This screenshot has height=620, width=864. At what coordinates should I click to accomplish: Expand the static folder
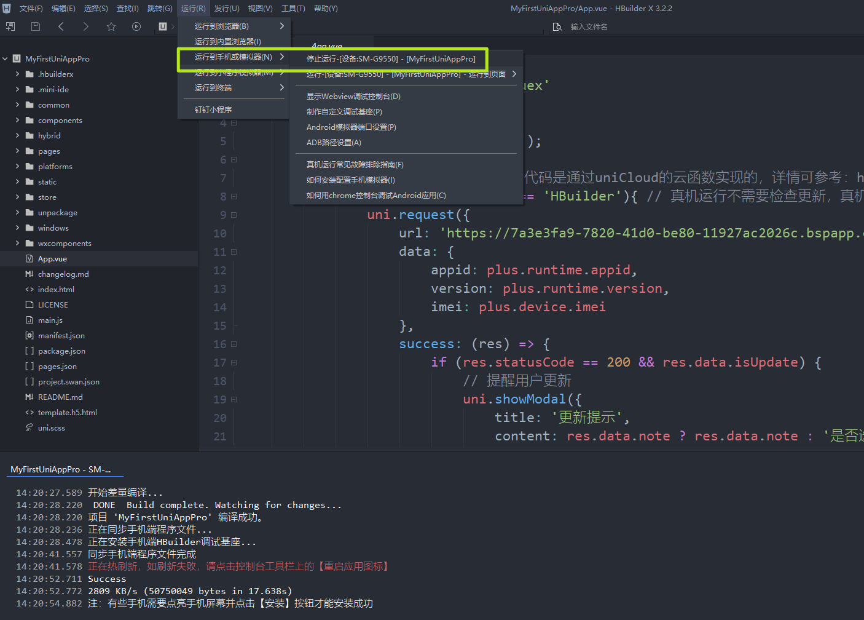17,182
